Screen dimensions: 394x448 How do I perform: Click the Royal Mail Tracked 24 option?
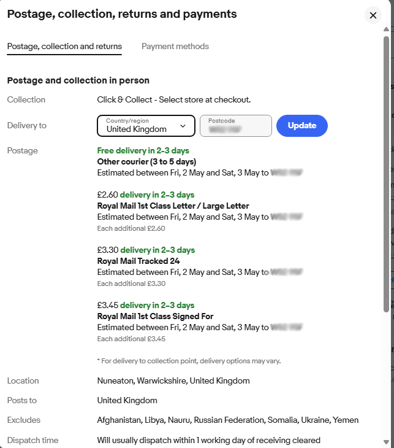(138, 261)
